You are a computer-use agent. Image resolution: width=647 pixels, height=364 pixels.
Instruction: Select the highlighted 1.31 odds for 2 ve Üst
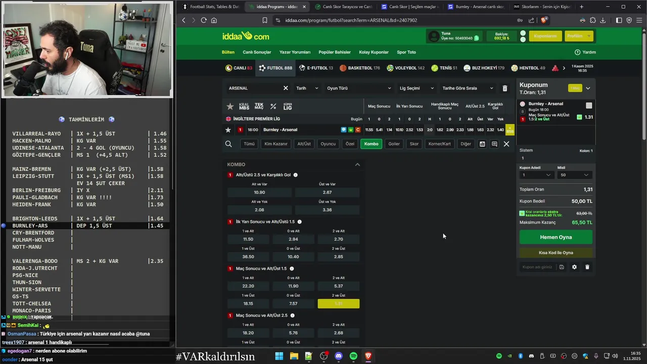339,303
